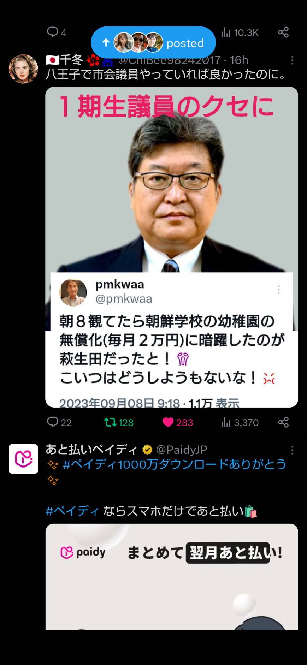Image resolution: width=307 pixels, height=665 pixels.
Task: Open the #ペイディ hashtag link
Action: pyautogui.click(x=72, y=511)
